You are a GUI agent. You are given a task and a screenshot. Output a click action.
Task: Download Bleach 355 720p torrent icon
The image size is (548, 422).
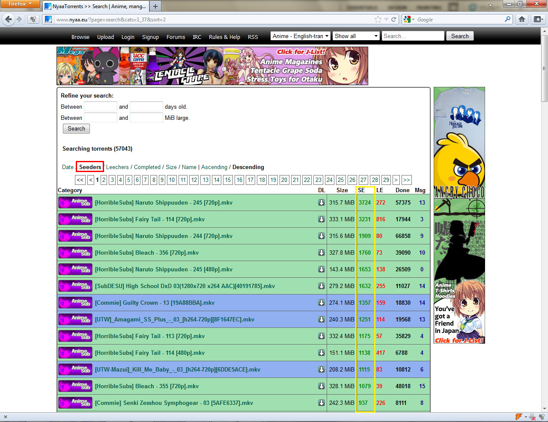[322, 386]
